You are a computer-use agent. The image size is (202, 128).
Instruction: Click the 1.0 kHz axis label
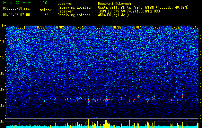(3, 58)
